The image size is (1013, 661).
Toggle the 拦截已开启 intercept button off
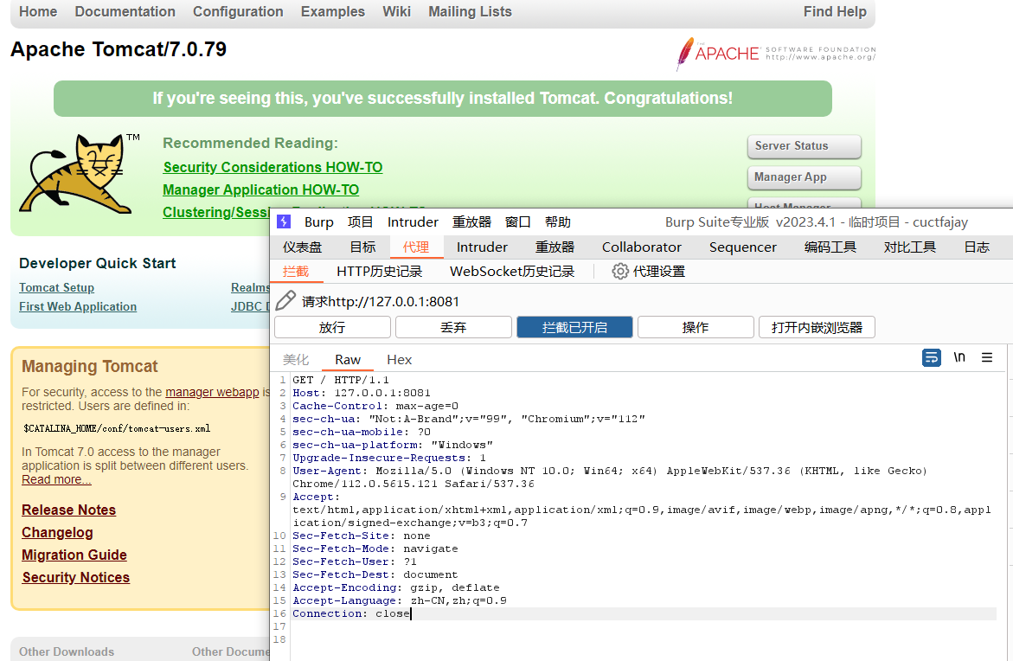(x=574, y=327)
